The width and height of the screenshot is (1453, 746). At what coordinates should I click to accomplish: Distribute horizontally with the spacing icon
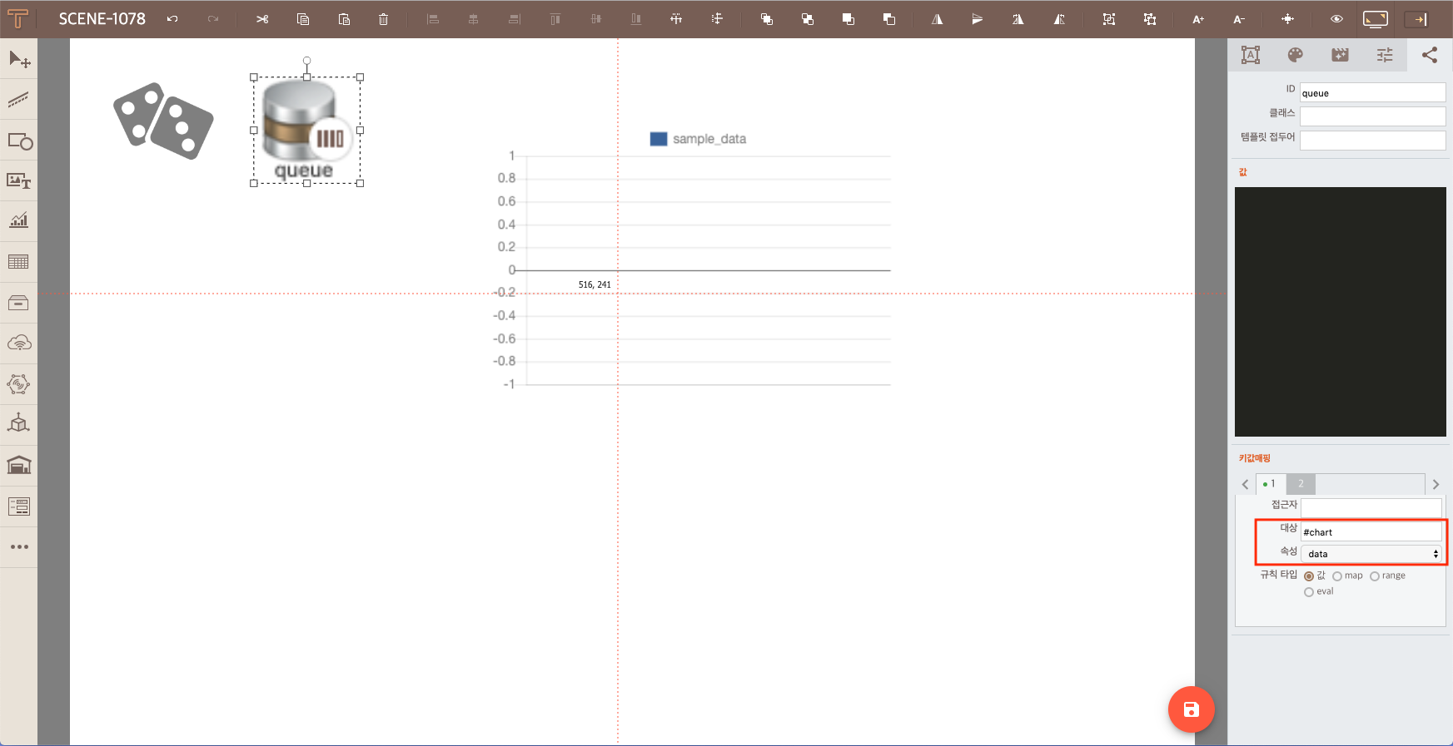676,19
